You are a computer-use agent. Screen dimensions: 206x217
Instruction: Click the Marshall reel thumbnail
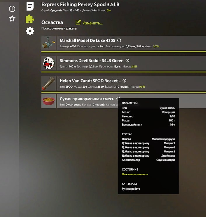pos(48,43)
